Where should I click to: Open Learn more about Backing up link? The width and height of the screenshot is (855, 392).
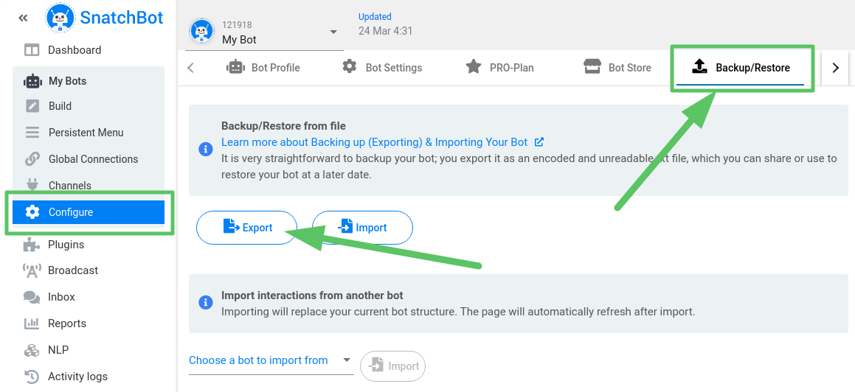[x=374, y=142]
